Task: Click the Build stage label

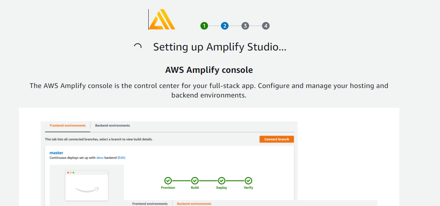Action: tap(195, 187)
